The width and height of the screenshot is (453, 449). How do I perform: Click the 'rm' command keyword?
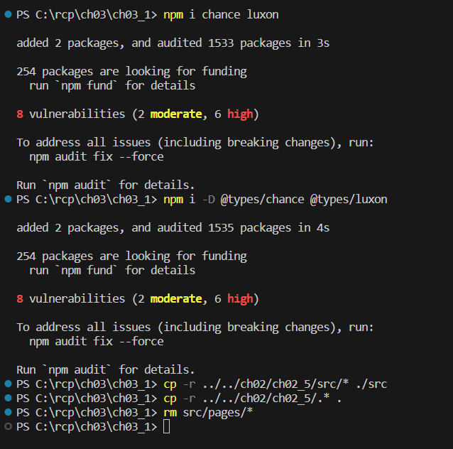tap(170, 413)
